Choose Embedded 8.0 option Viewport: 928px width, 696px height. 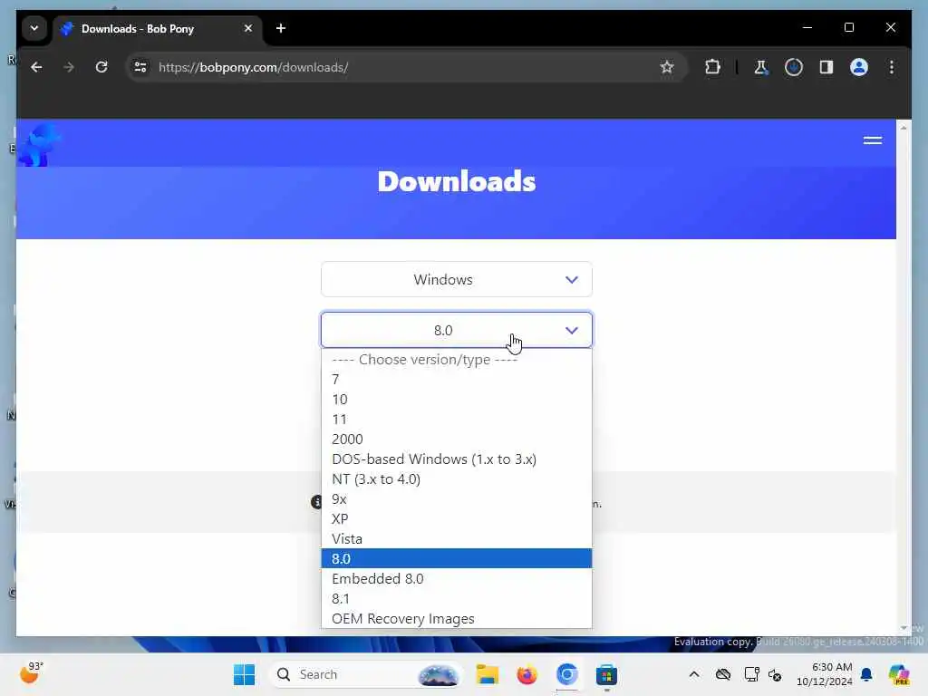click(x=457, y=579)
